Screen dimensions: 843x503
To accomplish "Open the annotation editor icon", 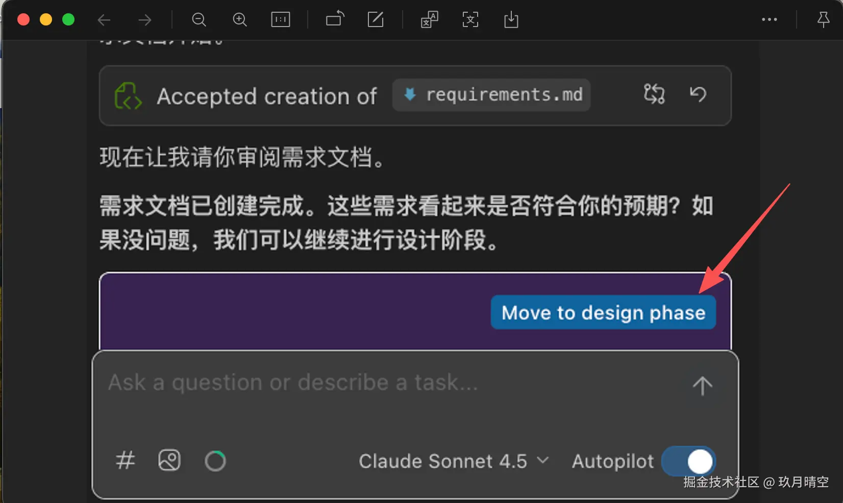I will (x=376, y=20).
